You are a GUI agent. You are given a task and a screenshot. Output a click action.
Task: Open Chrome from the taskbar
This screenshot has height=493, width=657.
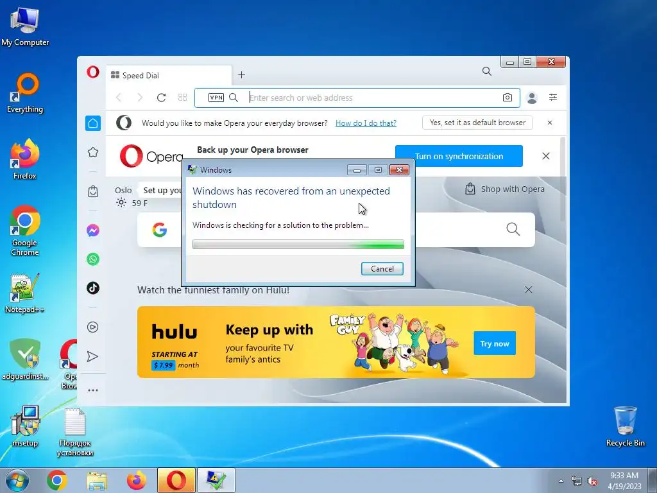[57, 480]
